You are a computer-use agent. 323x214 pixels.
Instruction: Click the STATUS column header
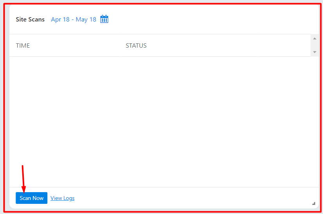coord(136,45)
